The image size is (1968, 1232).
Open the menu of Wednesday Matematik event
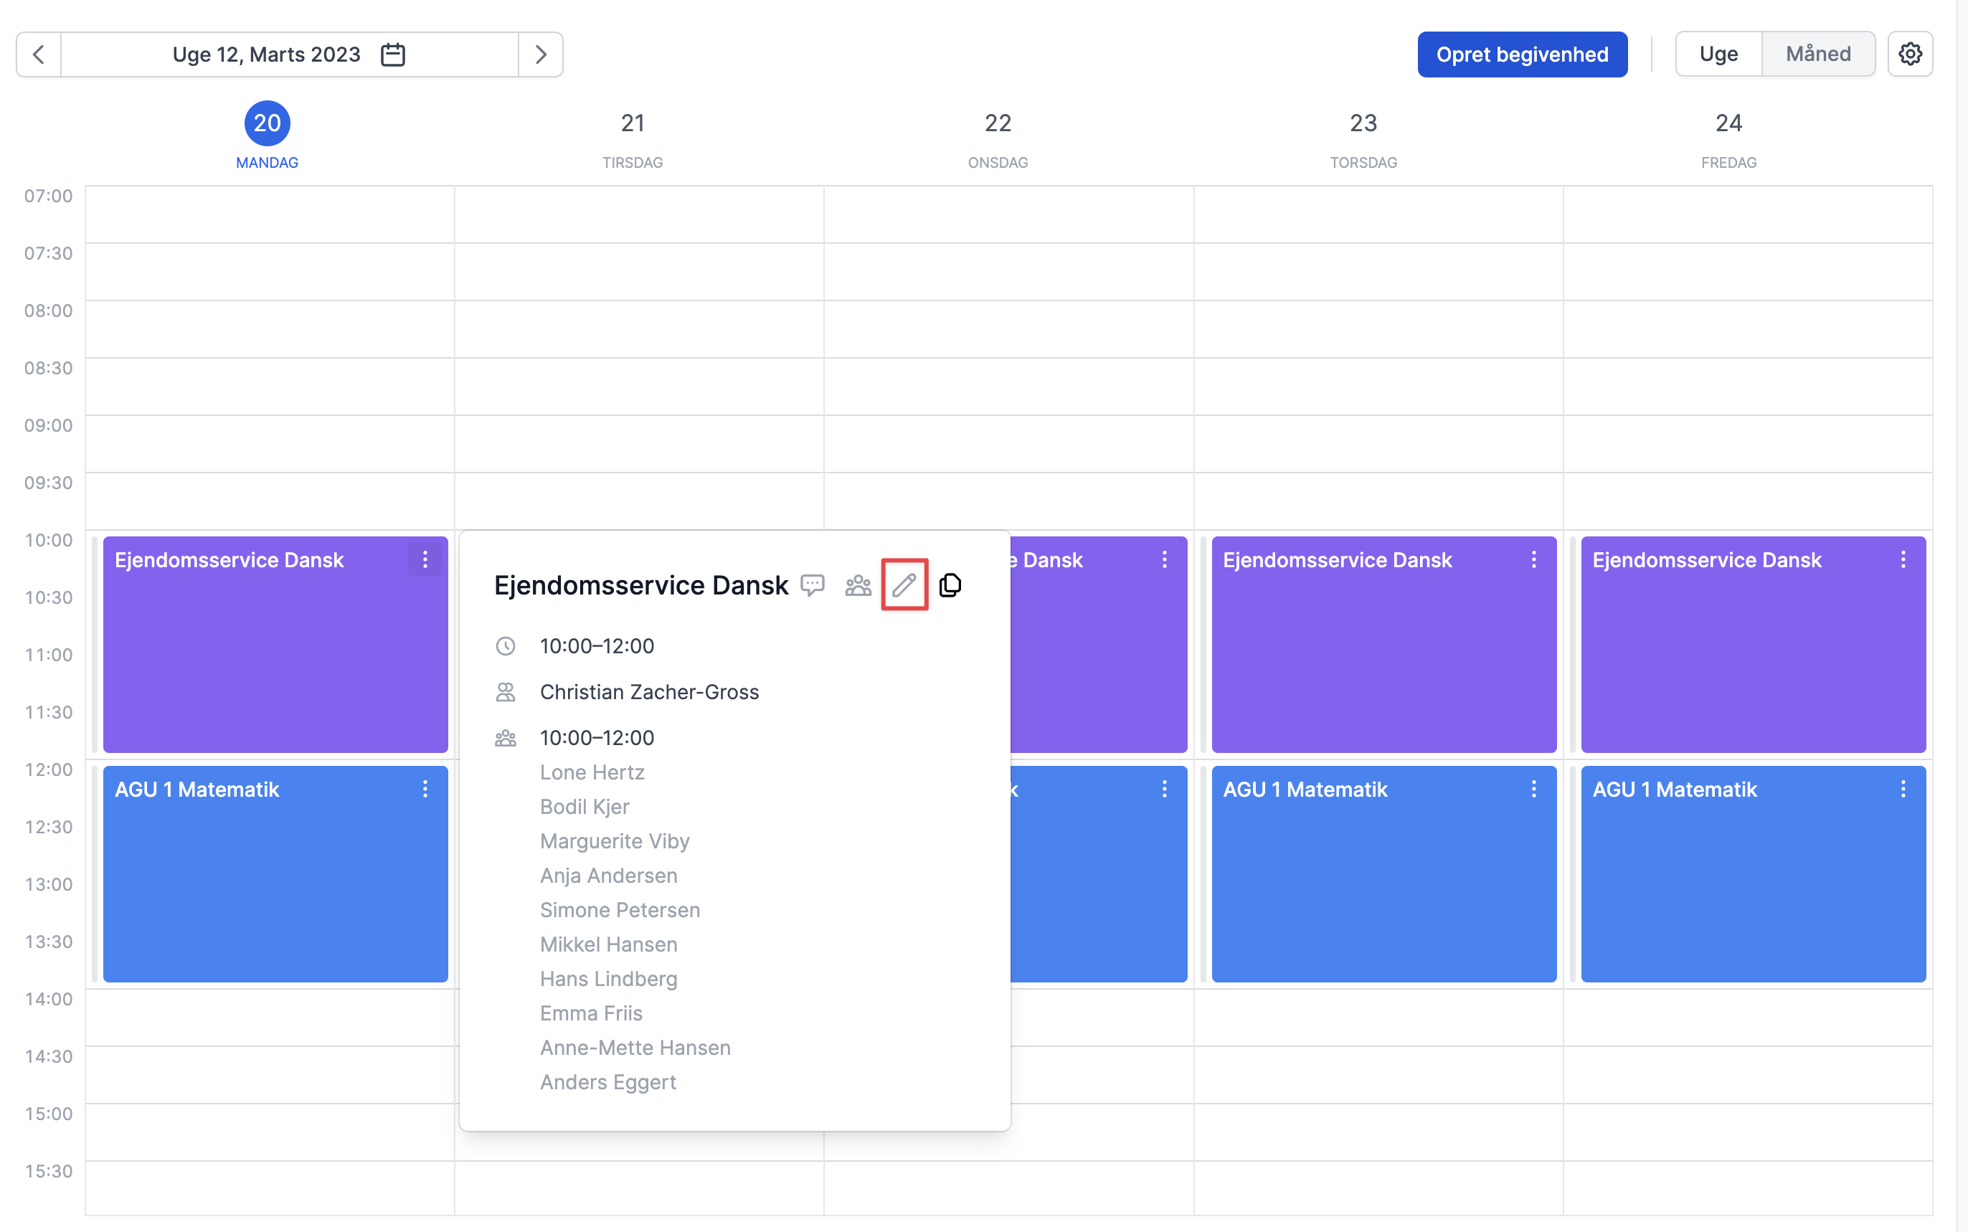(1165, 789)
